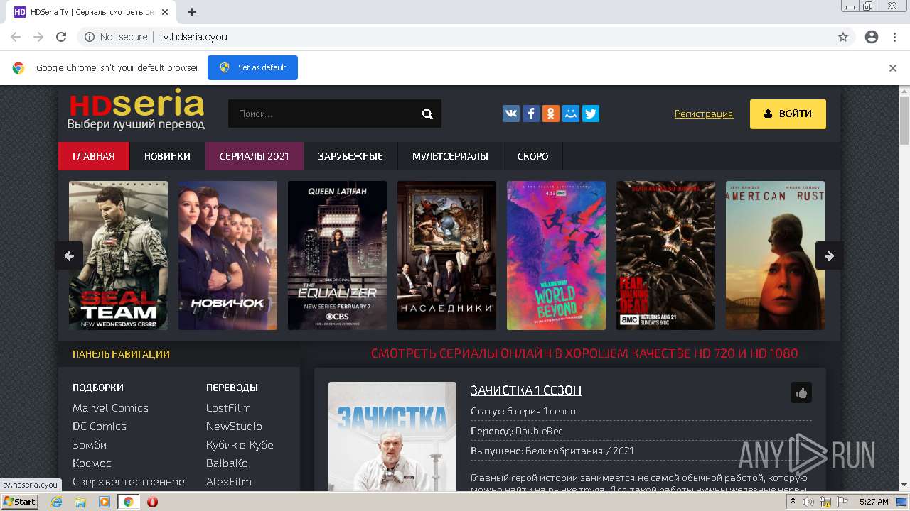Click the Twitter social icon
The image size is (910, 511).
[x=591, y=114]
